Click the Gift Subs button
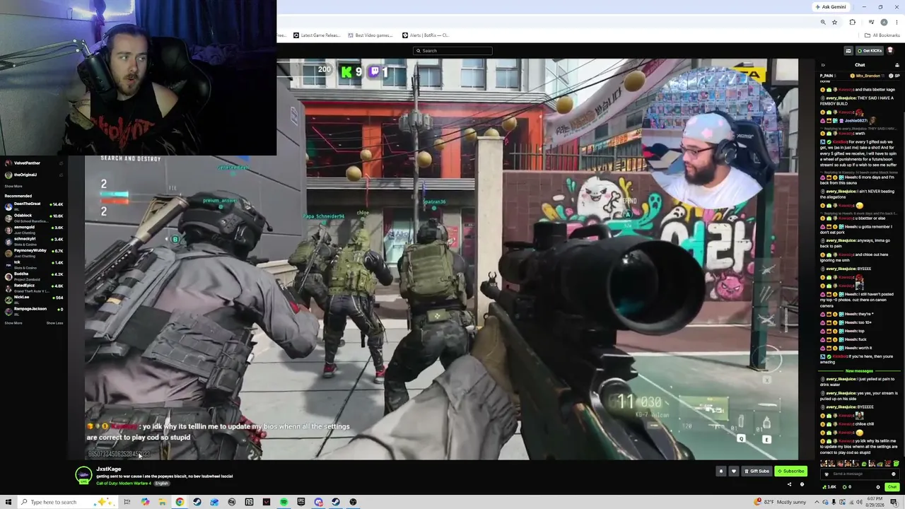This screenshot has width=905, height=509. point(757,471)
